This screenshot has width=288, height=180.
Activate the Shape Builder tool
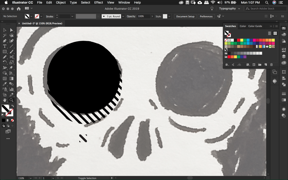coord(5,73)
